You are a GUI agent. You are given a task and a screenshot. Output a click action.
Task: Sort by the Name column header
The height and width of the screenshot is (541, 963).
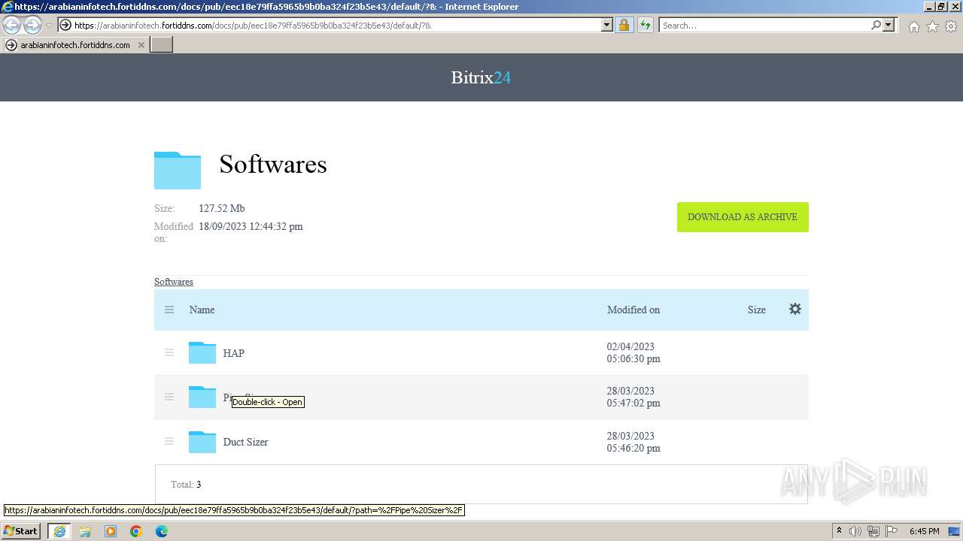[x=202, y=310]
